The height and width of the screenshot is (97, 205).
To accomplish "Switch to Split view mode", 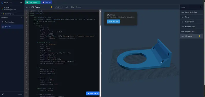I will [x=72, y=7].
